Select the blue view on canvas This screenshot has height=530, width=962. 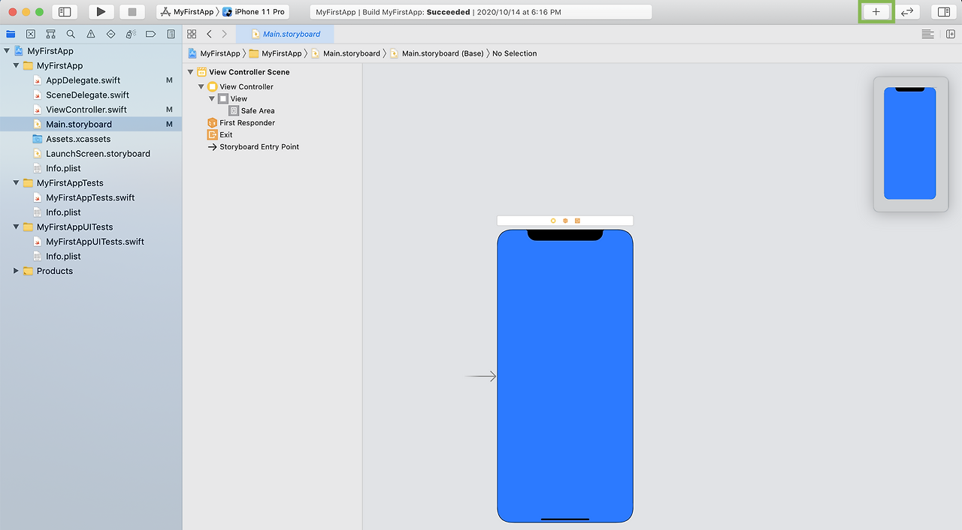(565, 376)
